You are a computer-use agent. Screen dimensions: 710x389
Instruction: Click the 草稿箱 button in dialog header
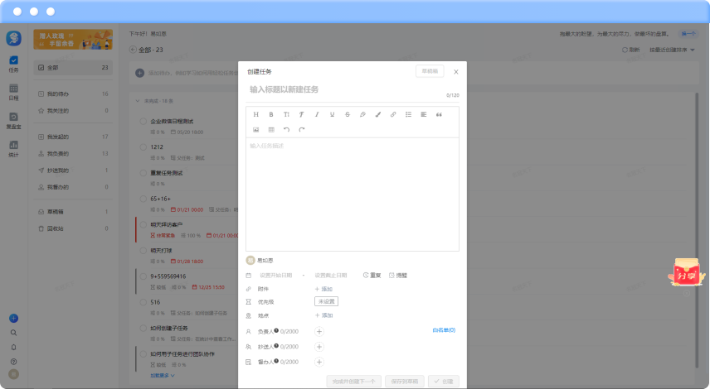pos(430,72)
